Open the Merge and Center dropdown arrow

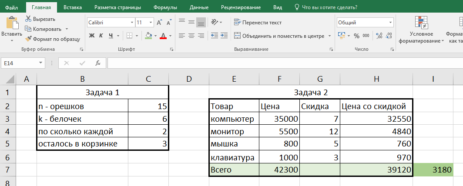pos(329,36)
